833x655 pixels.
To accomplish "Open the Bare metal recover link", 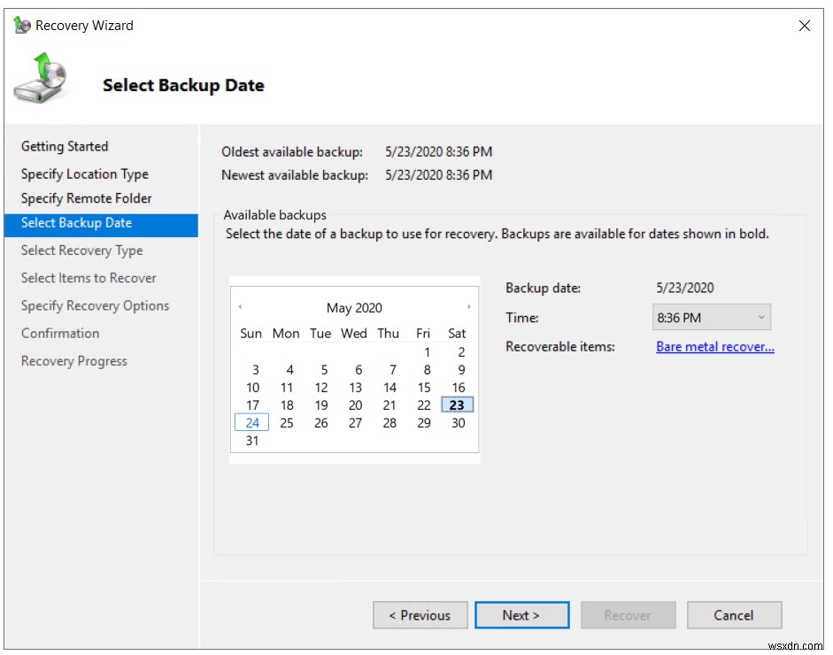I will (x=713, y=347).
